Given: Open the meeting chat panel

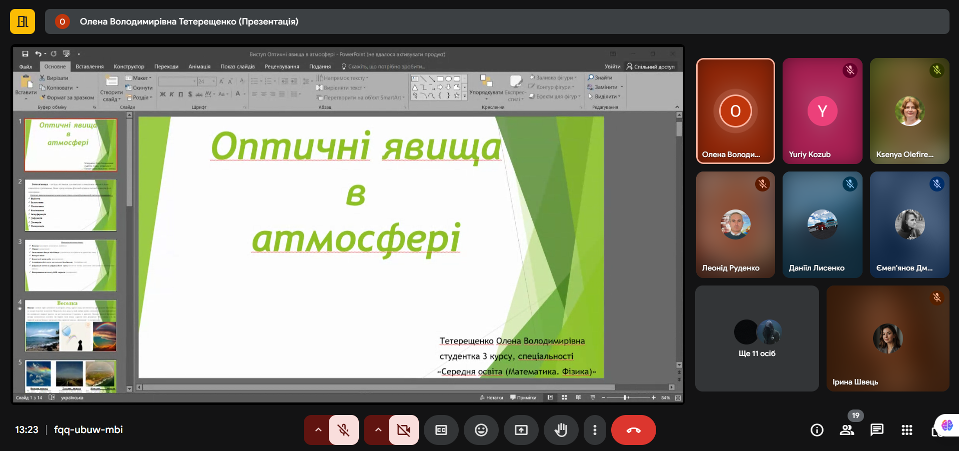Looking at the screenshot, I should point(877,430).
